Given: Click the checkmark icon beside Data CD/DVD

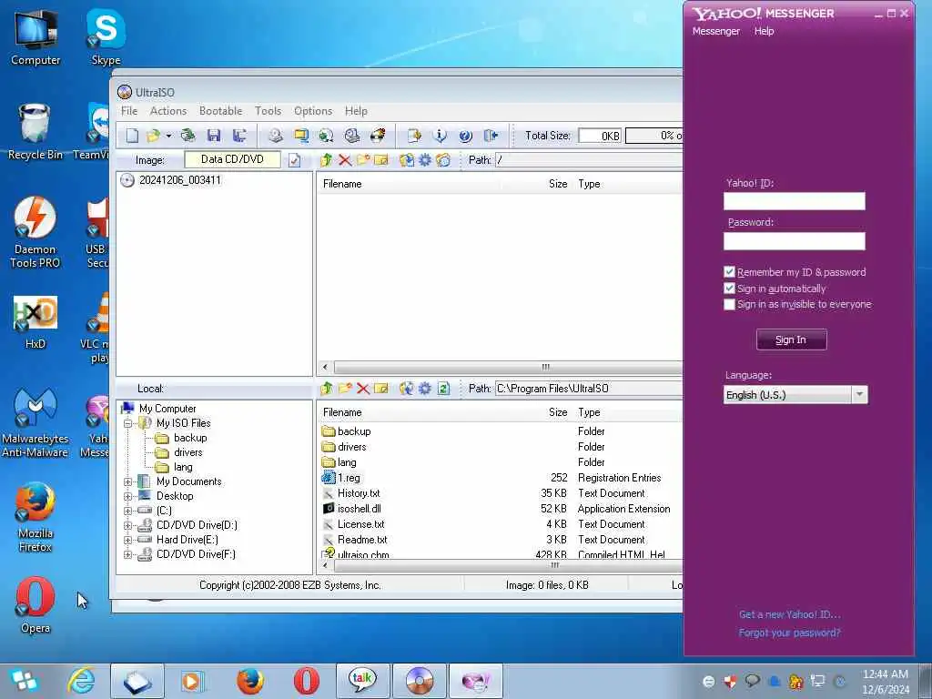Looking at the screenshot, I should coord(294,160).
